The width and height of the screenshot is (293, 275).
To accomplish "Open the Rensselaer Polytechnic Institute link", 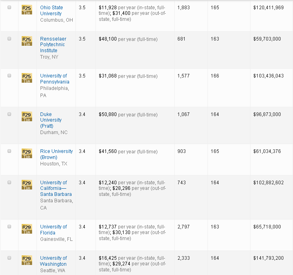I will 53,45.
